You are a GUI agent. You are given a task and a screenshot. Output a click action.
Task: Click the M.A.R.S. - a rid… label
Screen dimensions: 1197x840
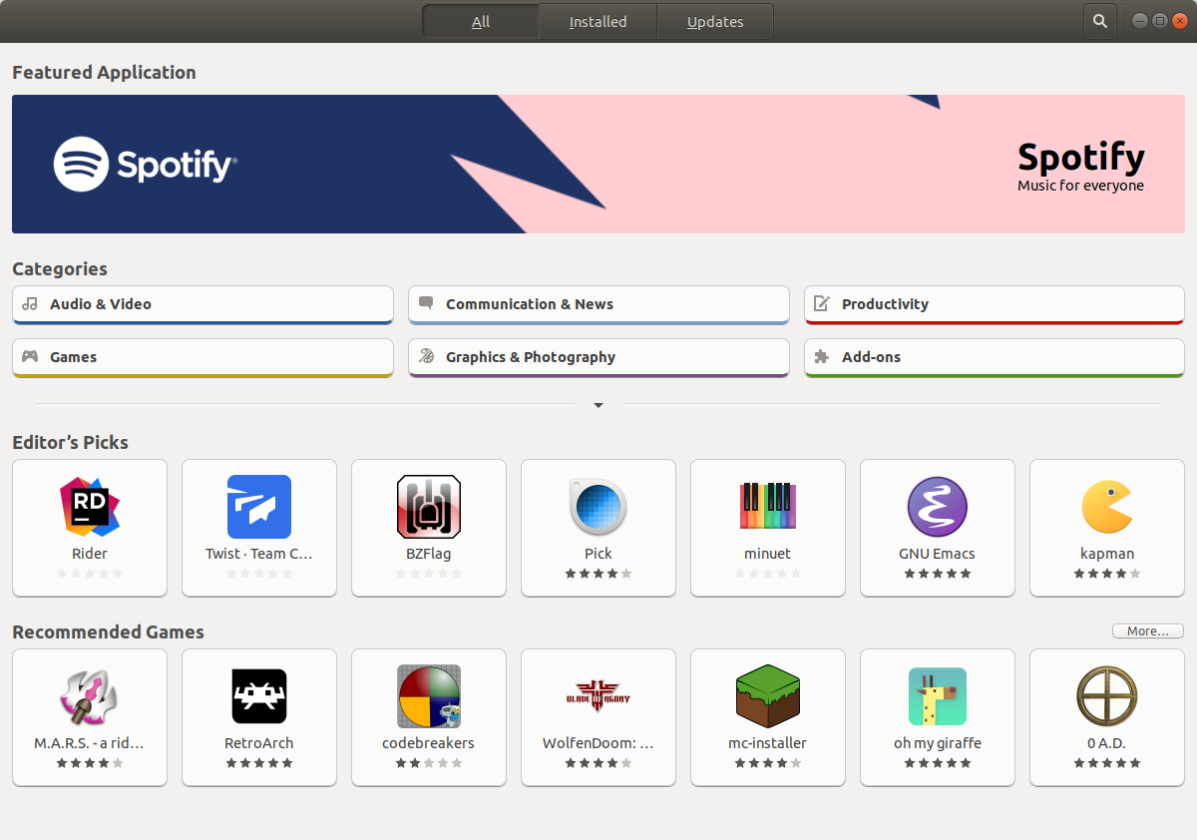tap(90, 743)
